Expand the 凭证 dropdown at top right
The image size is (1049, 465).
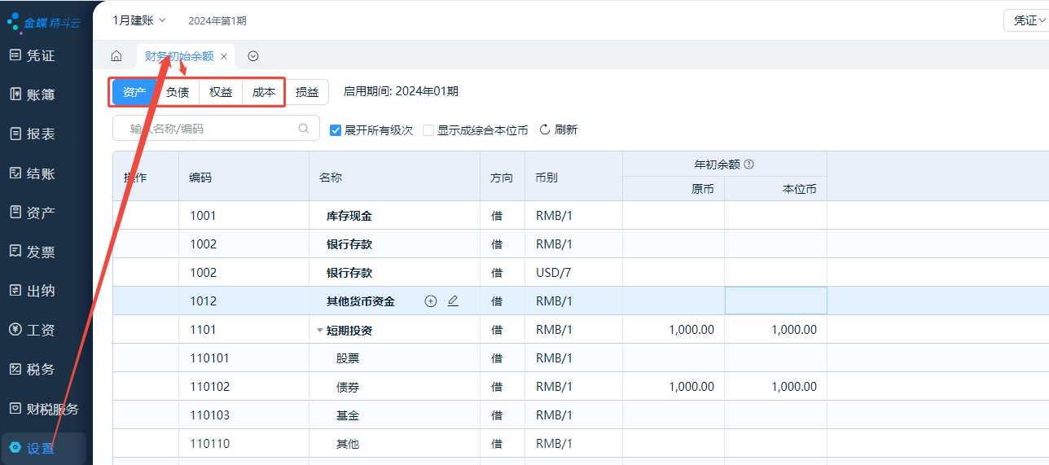[1028, 21]
